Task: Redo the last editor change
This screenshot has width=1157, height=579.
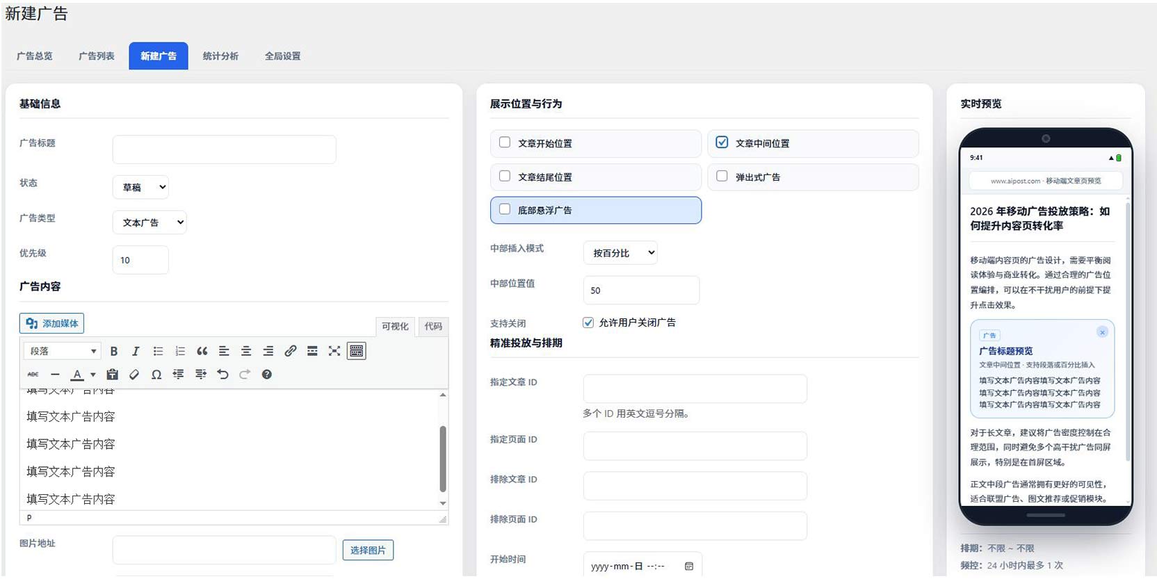Action: click(x=245, y=374)
